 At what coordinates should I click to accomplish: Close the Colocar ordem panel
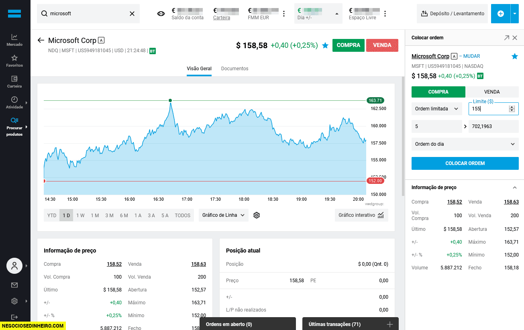[515, 38]
